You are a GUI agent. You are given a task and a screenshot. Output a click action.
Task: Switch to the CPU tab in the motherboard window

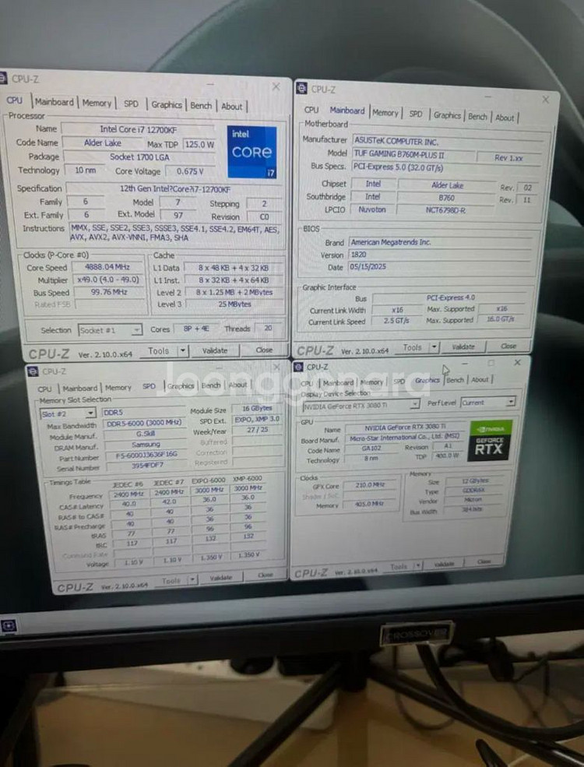[x=311, y=110]
